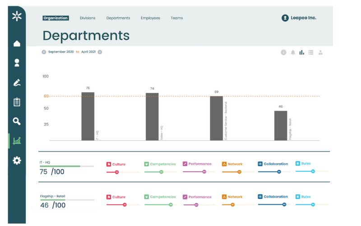Open the user profile sidebar icon

(17, 63)
